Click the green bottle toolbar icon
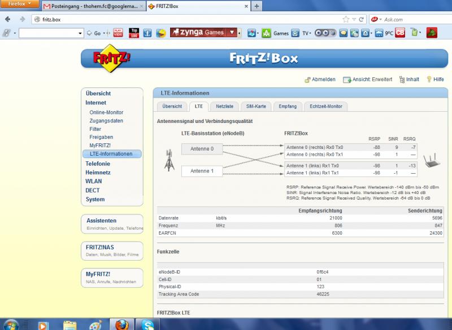 [414, 33]
